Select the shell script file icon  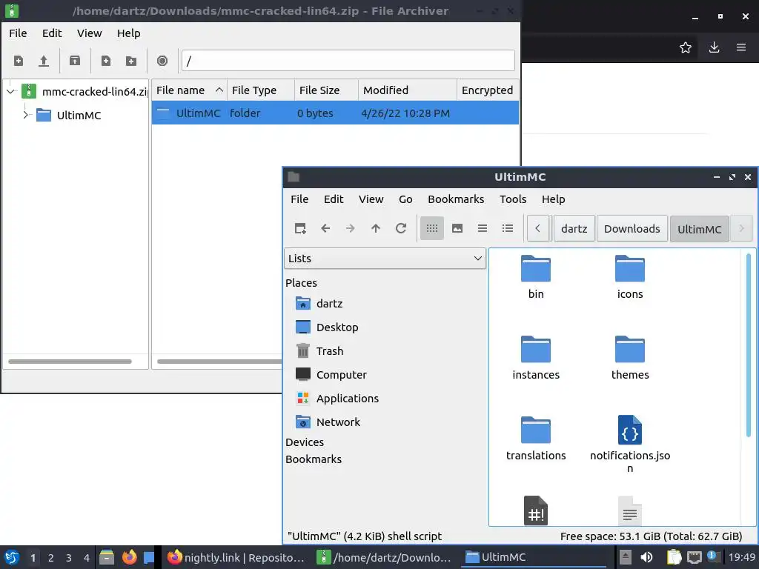(536, 511)
